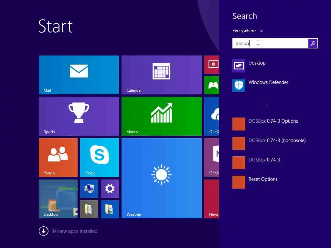Select 'DOSBox 0.74-3 Options' text
331x248 pixels.
click(x=273, y=121)
